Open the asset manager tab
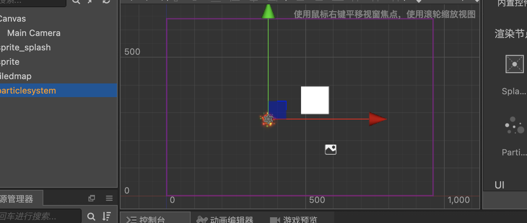527x223 pixels. tap(21, 198)
